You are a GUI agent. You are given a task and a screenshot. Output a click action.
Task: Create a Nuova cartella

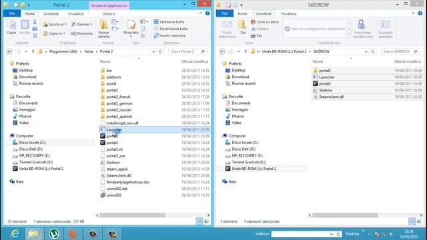103,29
